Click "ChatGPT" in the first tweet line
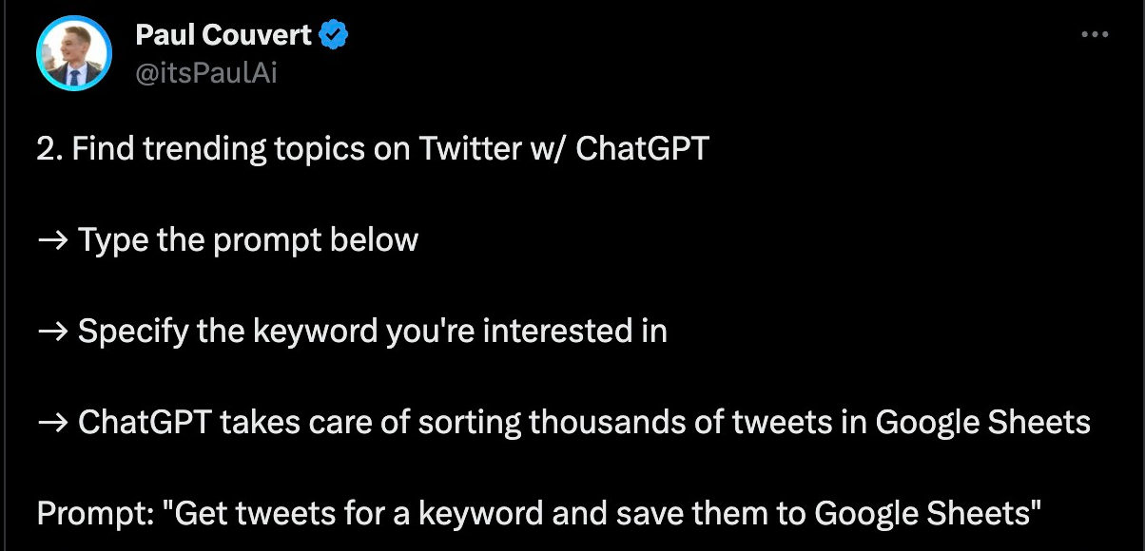The height and width of the screenshot is (551, 1145). tap(642, 148)
